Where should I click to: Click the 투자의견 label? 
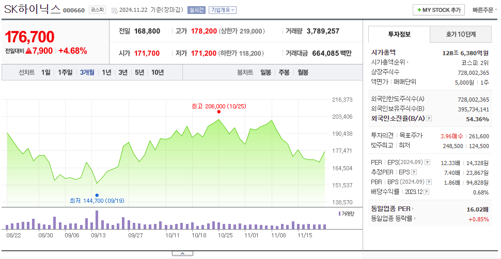382,136
